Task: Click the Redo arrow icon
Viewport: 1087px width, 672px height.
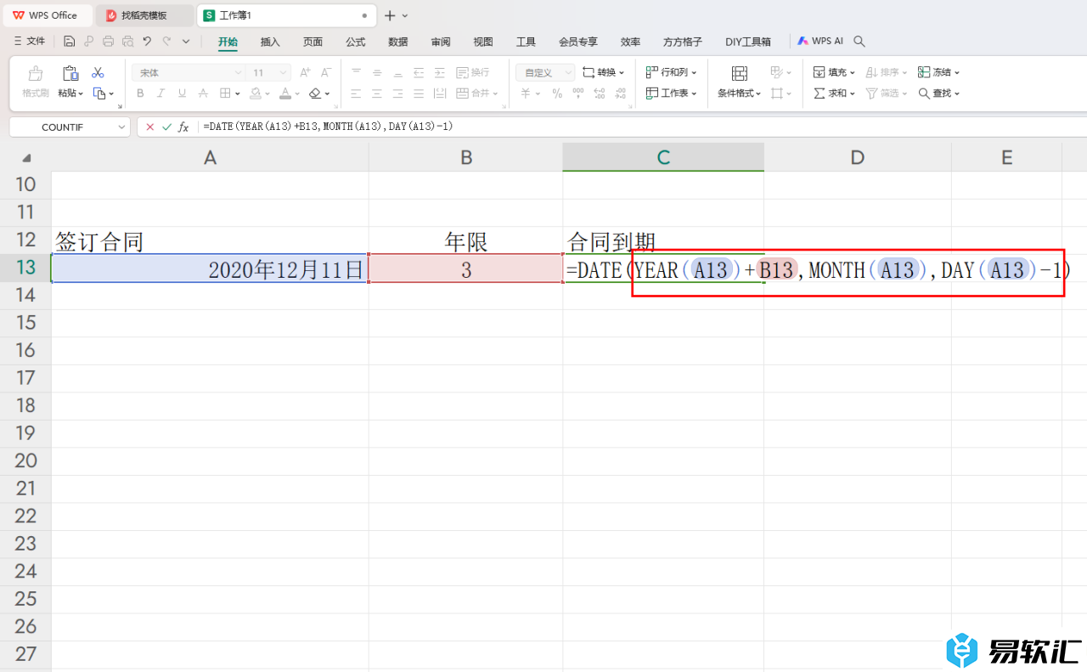Action: click(x=166, y=41)
